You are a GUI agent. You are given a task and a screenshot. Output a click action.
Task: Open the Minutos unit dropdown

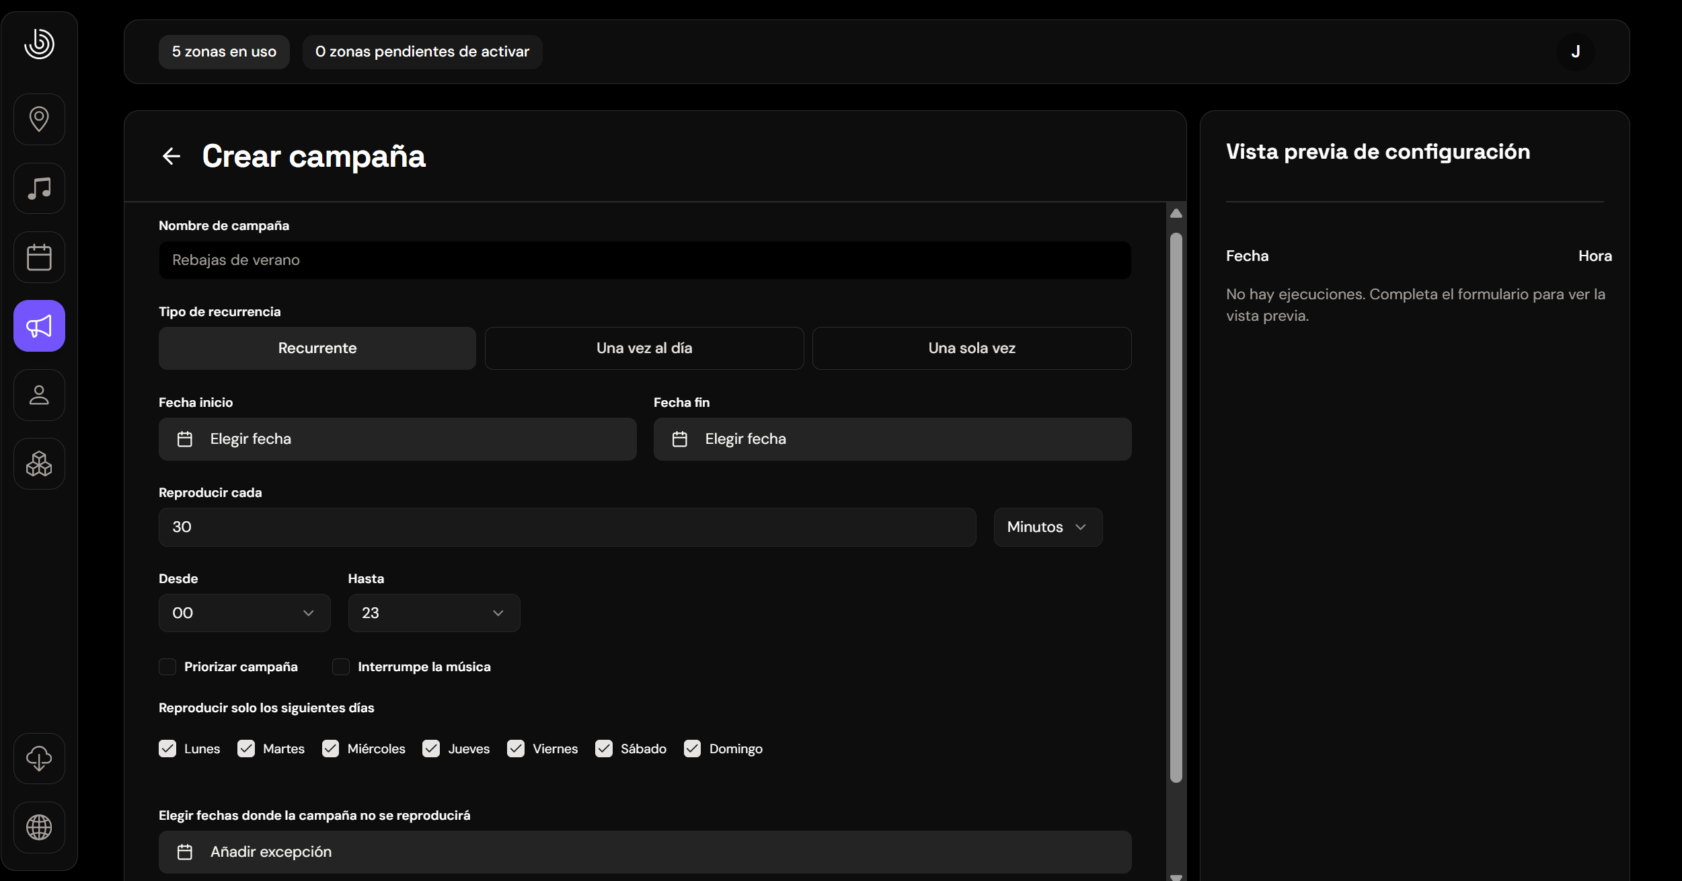pos(1047,527)
